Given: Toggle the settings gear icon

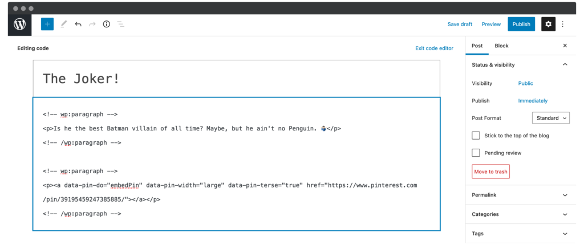Looking at the screenshot, I should (548, 24).
